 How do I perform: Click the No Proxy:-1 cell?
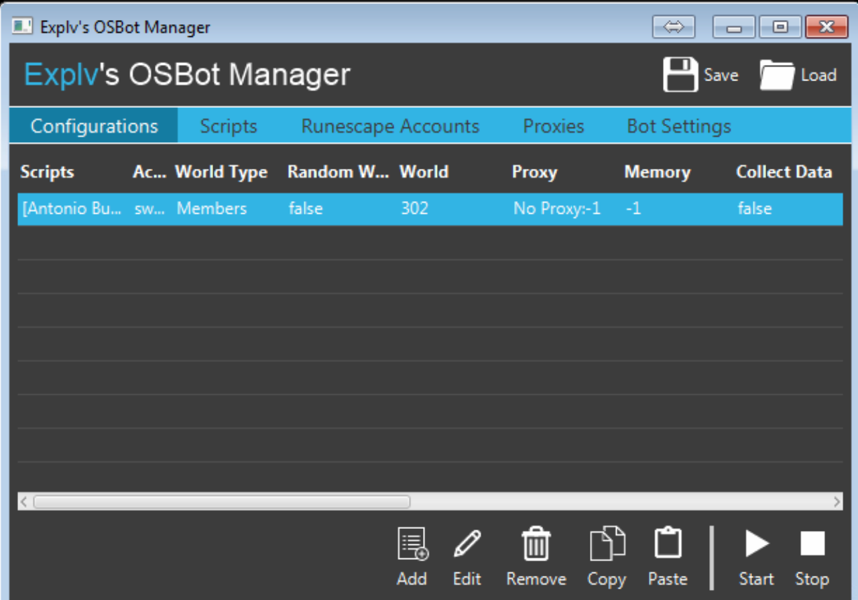click(557, 208)
